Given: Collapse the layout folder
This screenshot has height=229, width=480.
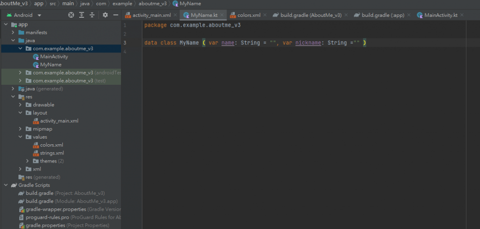Looking at the screenshot, I should [20, 113].
